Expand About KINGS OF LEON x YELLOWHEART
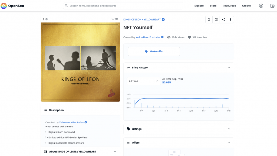Screen dimensions: 277x156 click(115, 152)
